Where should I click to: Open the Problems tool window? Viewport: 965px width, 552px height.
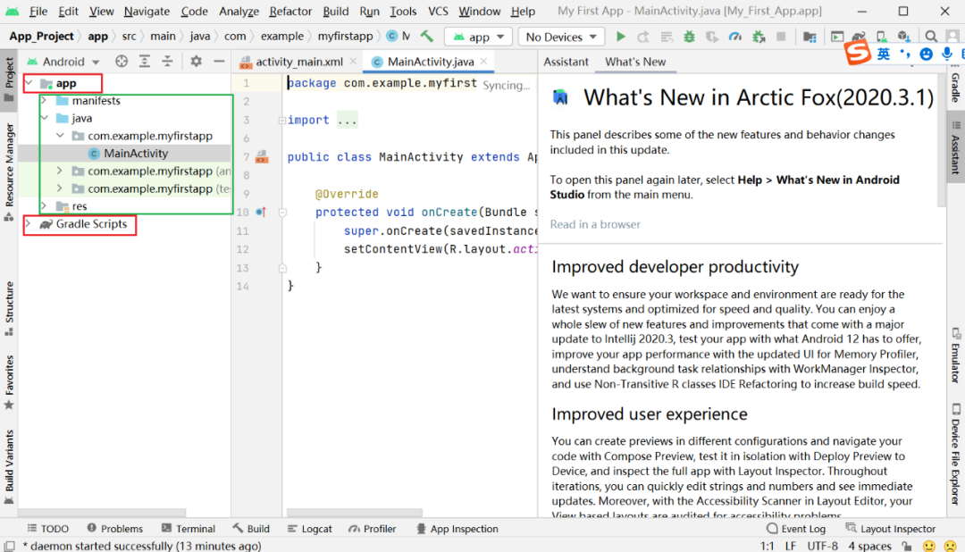(x=114, y=529)
